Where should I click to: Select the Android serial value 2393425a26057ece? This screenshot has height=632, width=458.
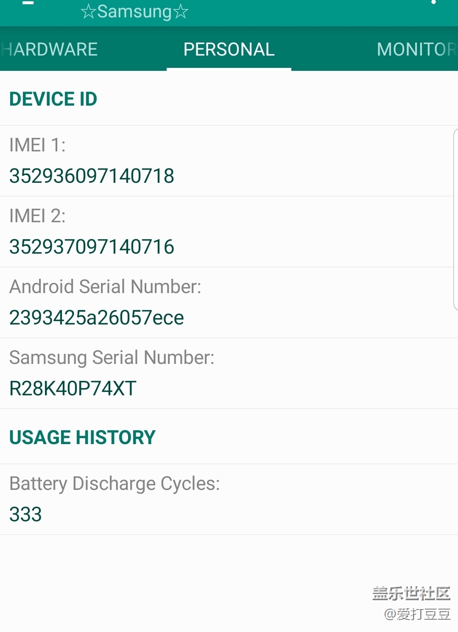coord(97,318)
